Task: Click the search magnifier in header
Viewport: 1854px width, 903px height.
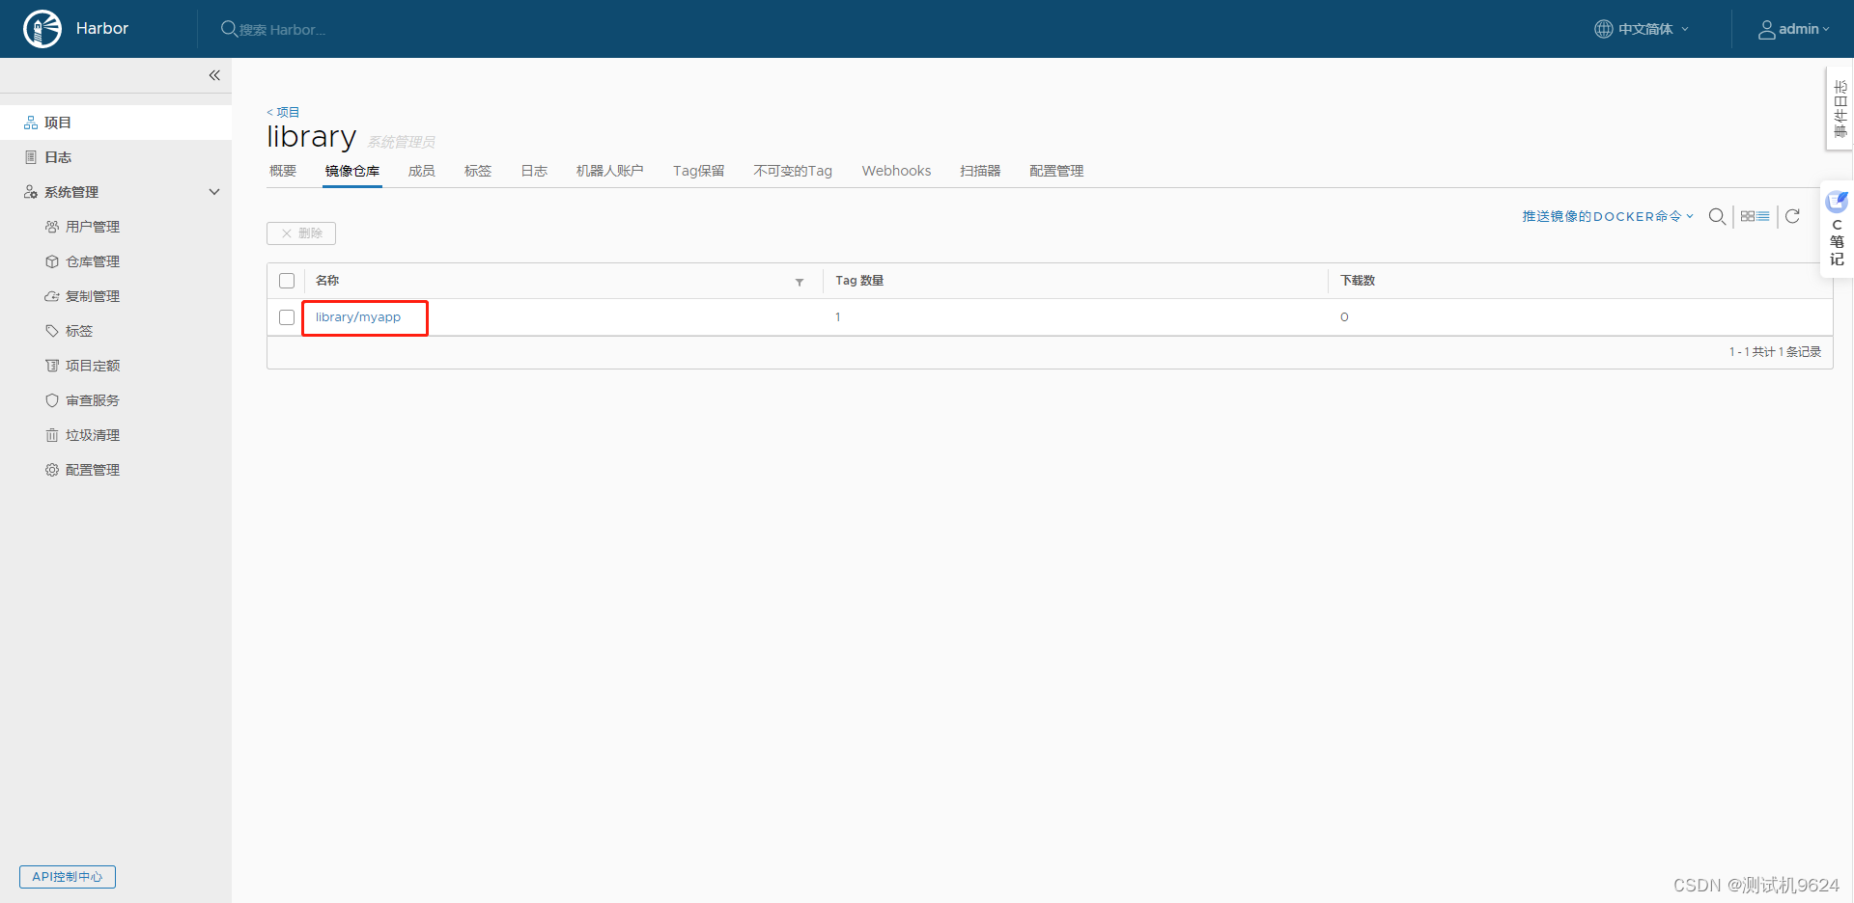Action: pos(229,29)
